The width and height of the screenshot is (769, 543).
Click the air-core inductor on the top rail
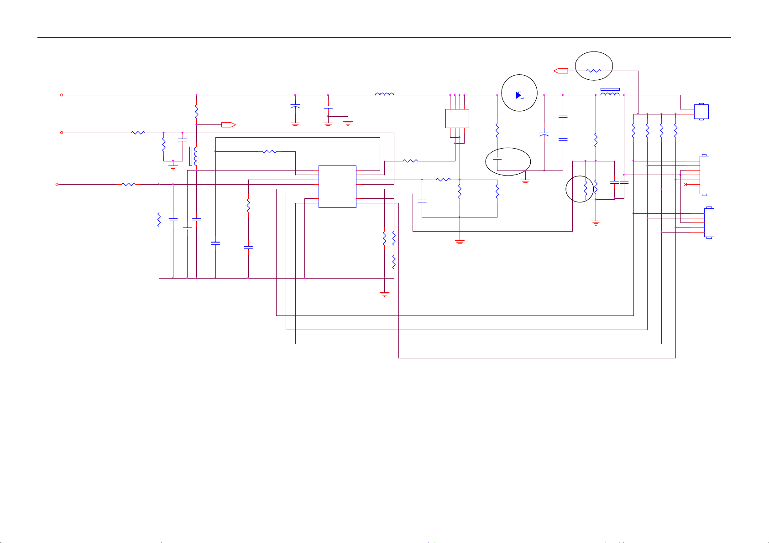pos(384,94)
